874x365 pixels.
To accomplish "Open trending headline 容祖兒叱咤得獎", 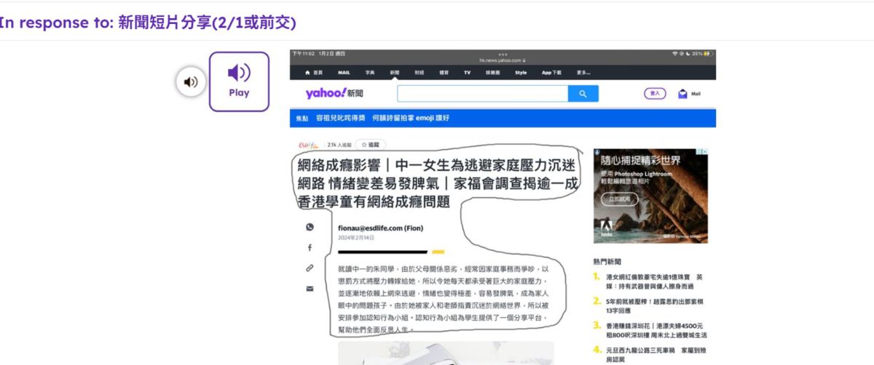I will [x=340, y=118].
